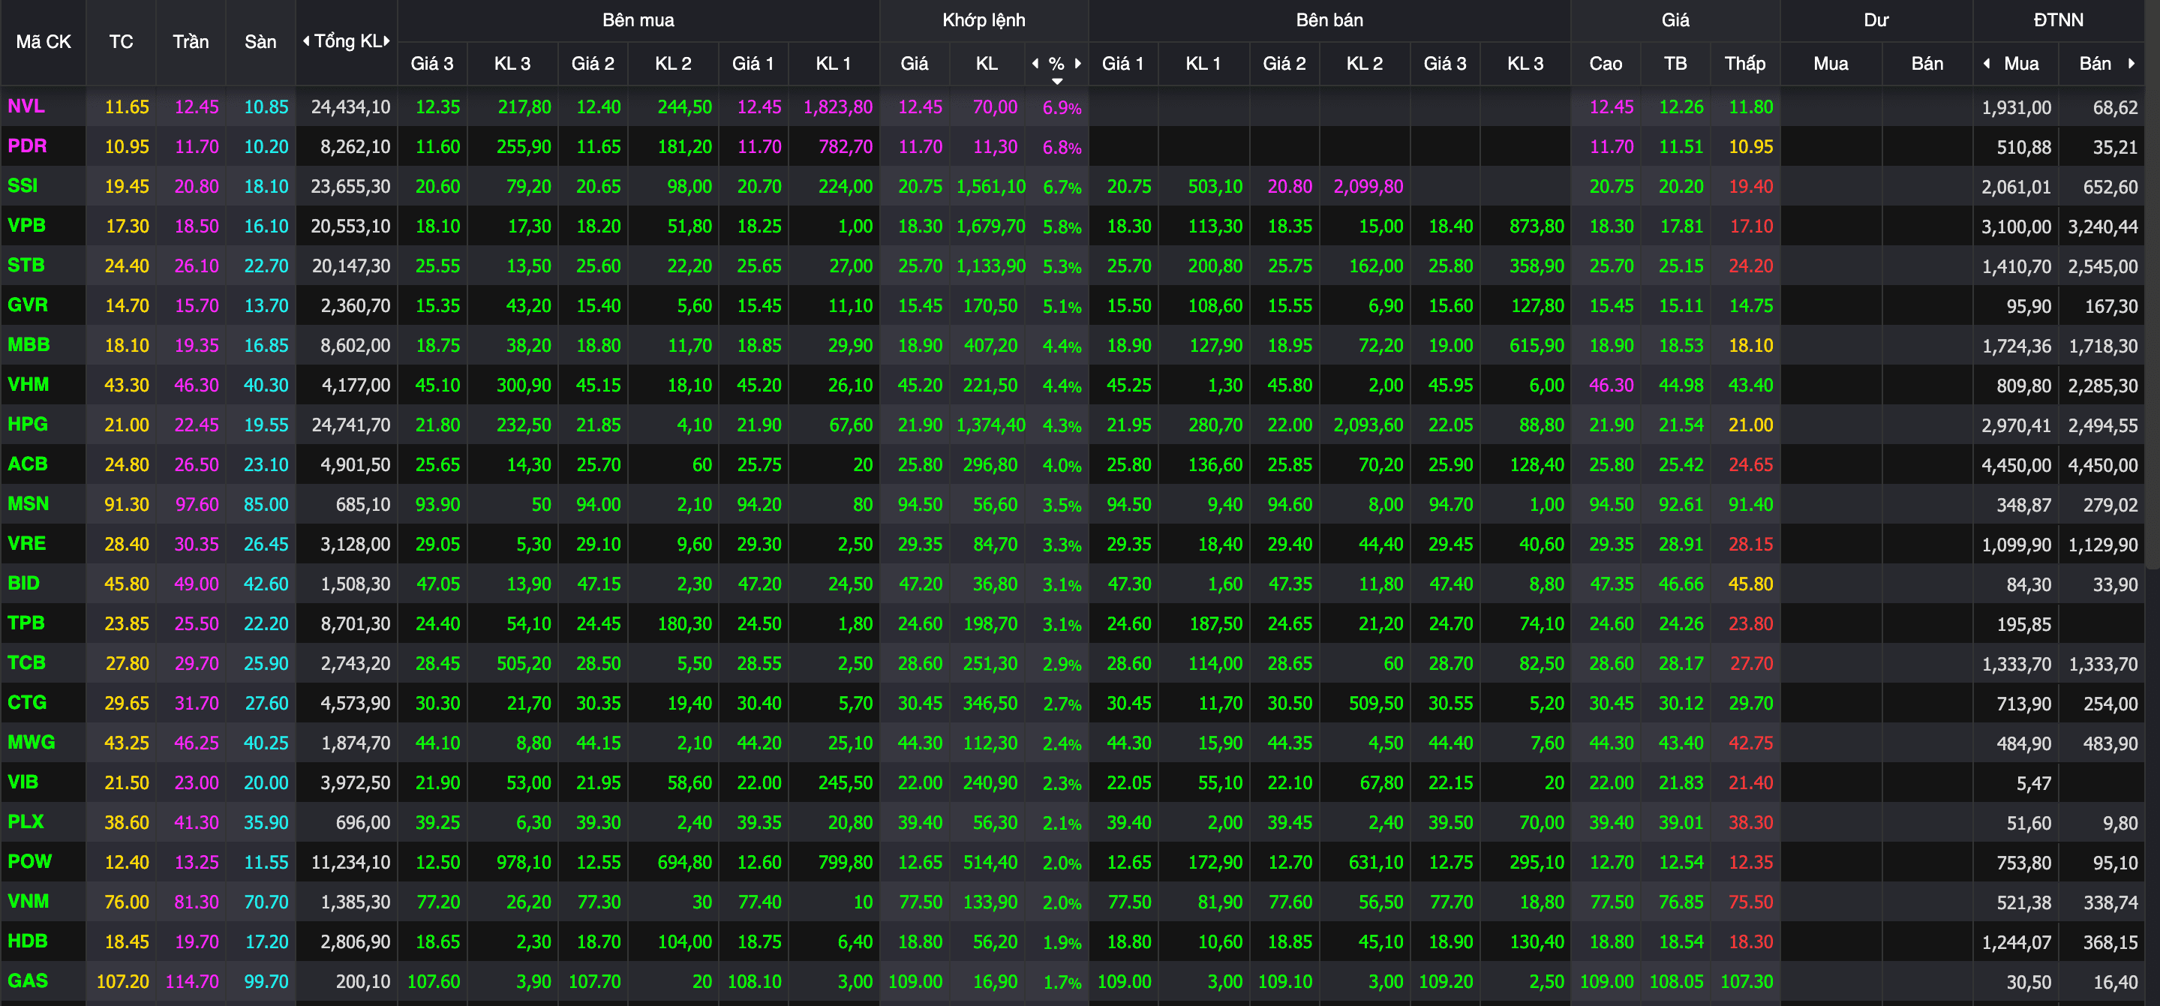Sort by the Tổng KL column header
This screenshot has height=1006, width=2160.
pyautogui.click(x=347, y=41)
